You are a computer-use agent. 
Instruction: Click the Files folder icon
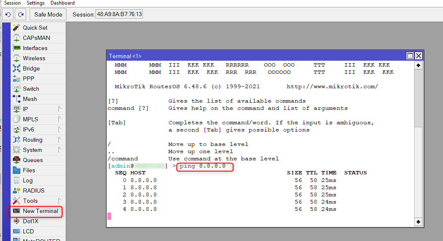coord(17,170)
